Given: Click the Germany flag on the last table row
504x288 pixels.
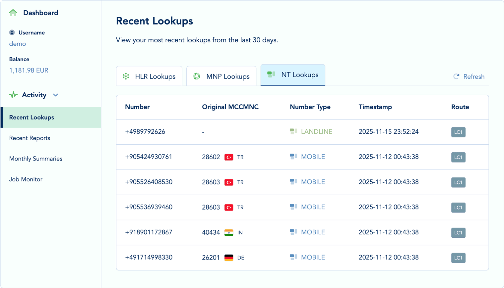Looking at the screenshot, I should point(229,258).
